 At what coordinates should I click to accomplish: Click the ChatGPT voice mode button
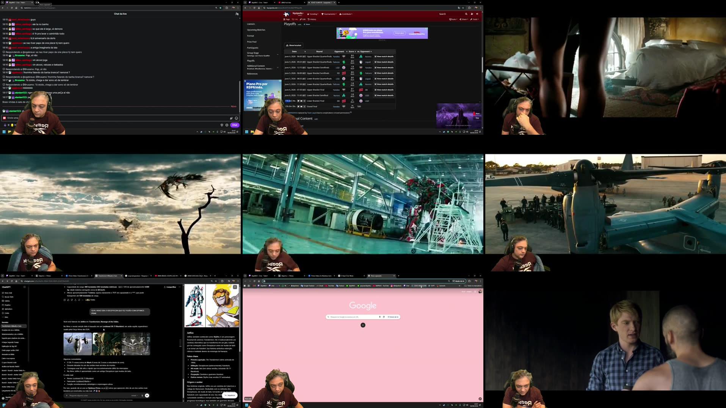pos(147,395)
